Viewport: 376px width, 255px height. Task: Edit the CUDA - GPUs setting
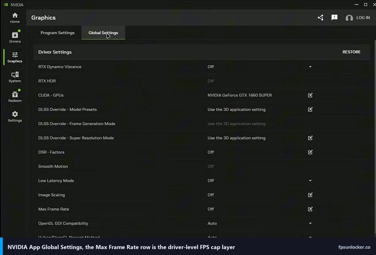tap(310, 95)
